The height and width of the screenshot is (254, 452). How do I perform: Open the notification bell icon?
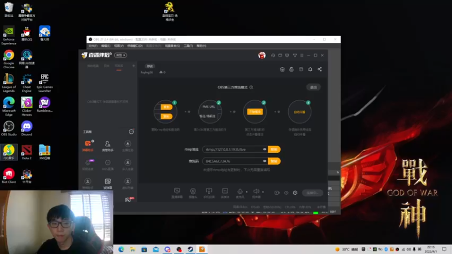(x=310, y=69)
